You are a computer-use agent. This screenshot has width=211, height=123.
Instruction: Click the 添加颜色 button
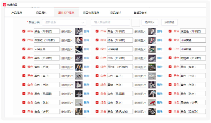169,22
